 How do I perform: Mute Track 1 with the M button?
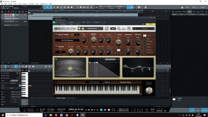(x=5, y=15)
